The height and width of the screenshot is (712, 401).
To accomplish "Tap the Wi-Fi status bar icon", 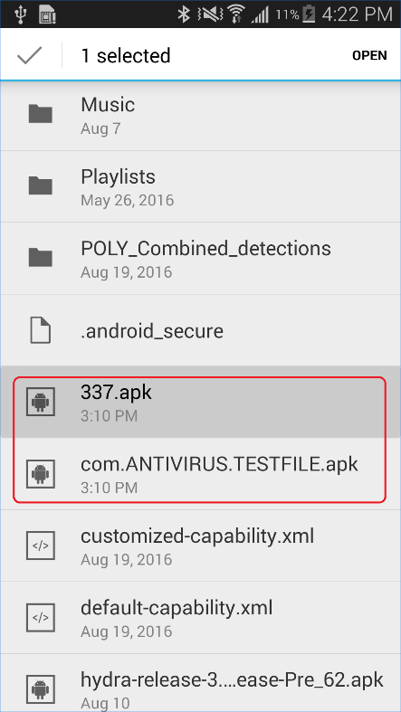I will (235, 14).
